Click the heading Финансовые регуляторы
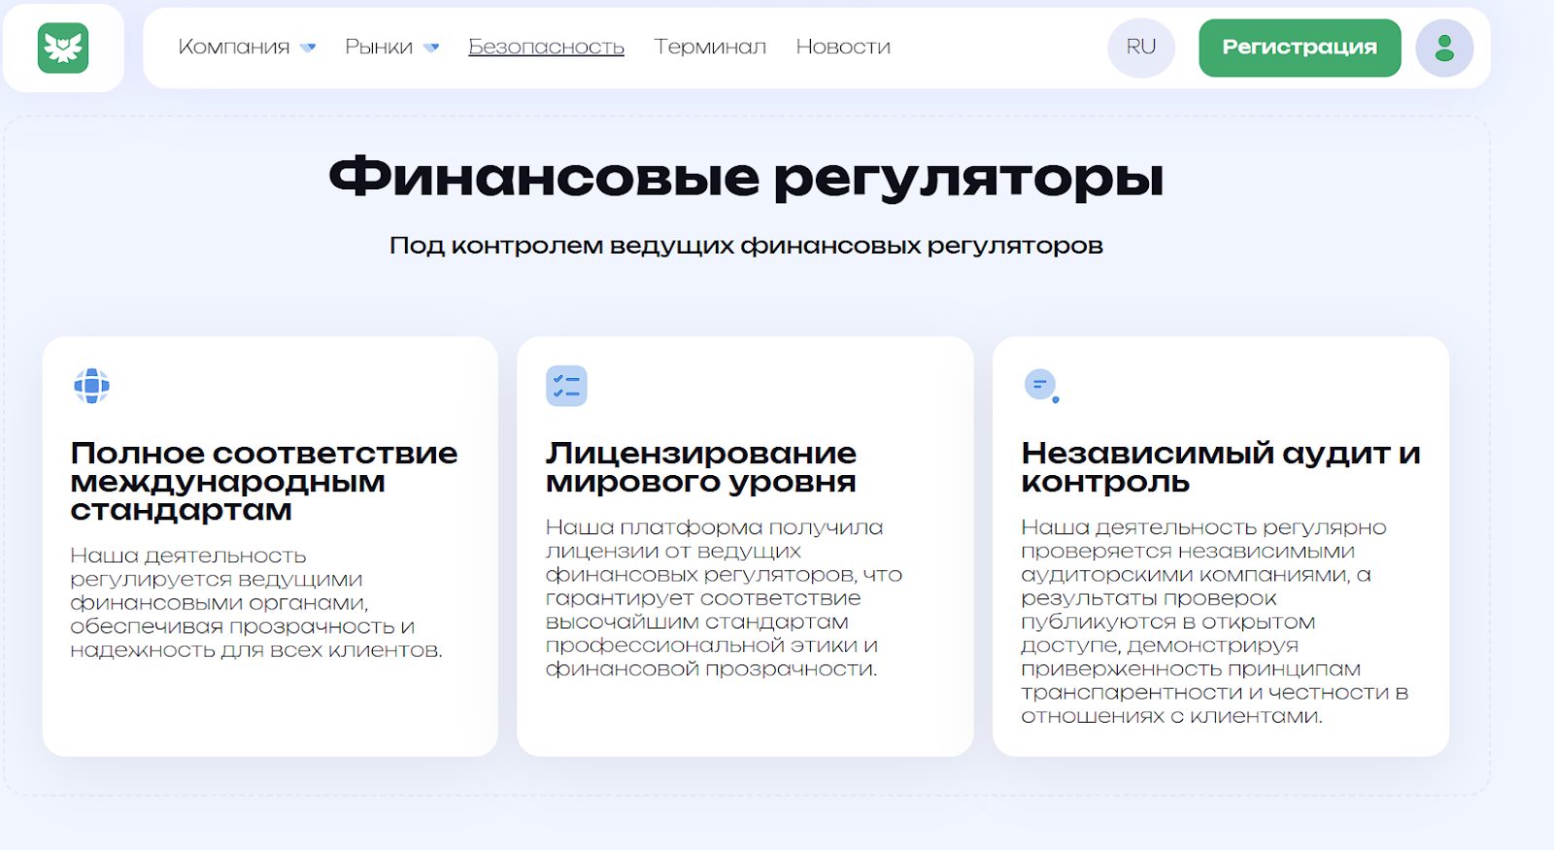 (746, 177)
